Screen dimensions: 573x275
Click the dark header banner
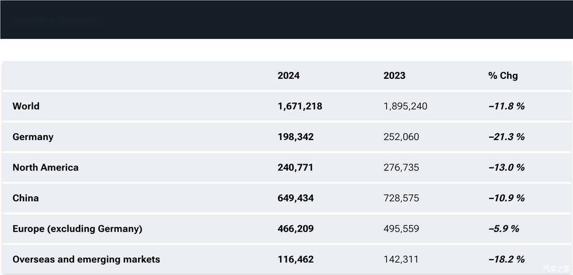point(286,19)
